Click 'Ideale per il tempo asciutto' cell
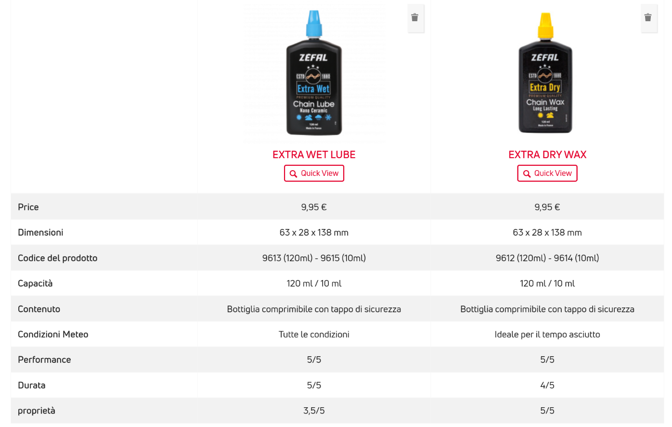 click(x=547, y=334)
